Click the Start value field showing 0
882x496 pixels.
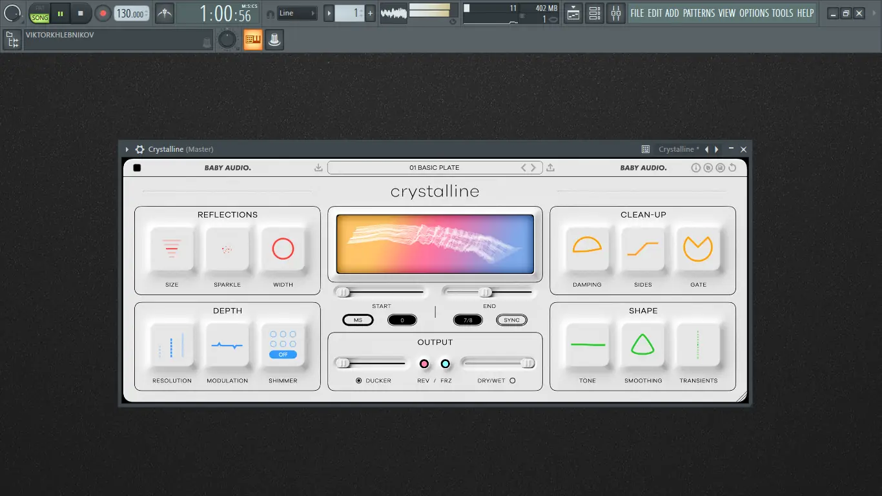click(402, 320)
